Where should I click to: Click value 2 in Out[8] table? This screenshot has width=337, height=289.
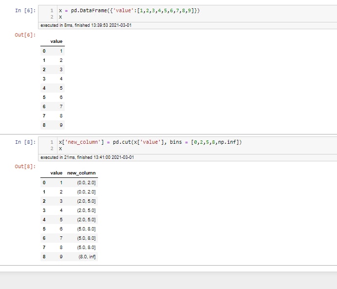point(61,192)
